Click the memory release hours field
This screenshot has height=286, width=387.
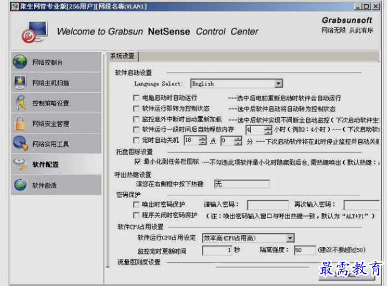255,130
